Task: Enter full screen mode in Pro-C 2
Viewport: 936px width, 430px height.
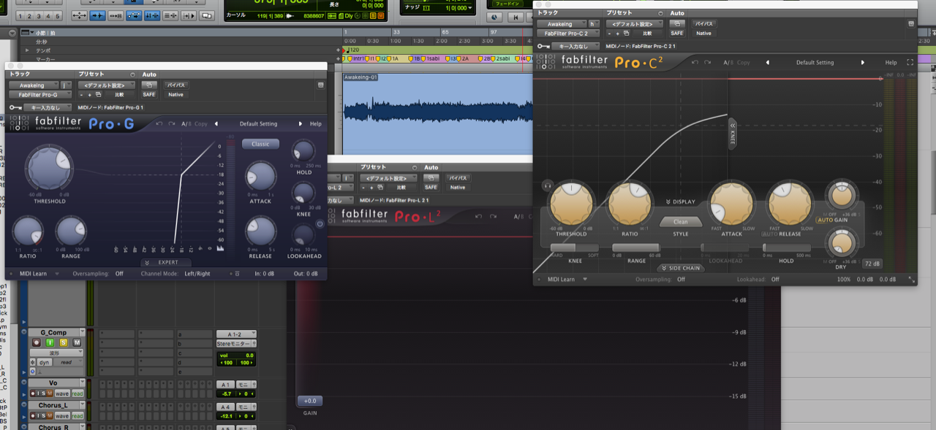Action: coord(910,63)
